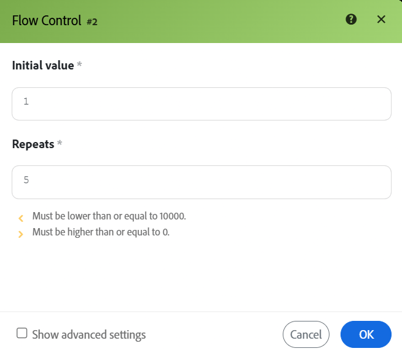Click the higher than 0 hint
Screen dimensions: 402x351
tap(101, 232)
